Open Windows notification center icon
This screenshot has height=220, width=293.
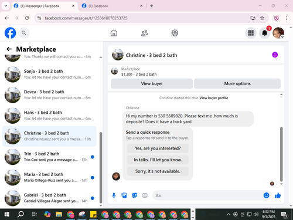(x=284, y=215)
